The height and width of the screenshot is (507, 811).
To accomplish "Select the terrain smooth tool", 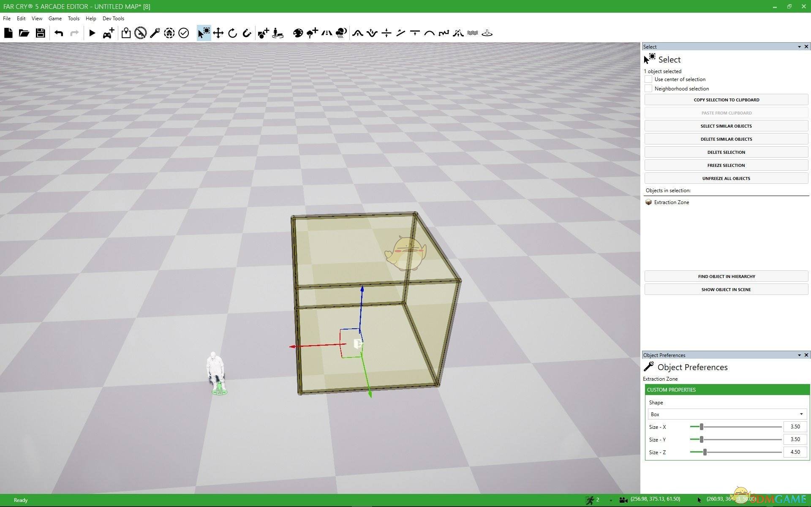I will click(430, 33).
